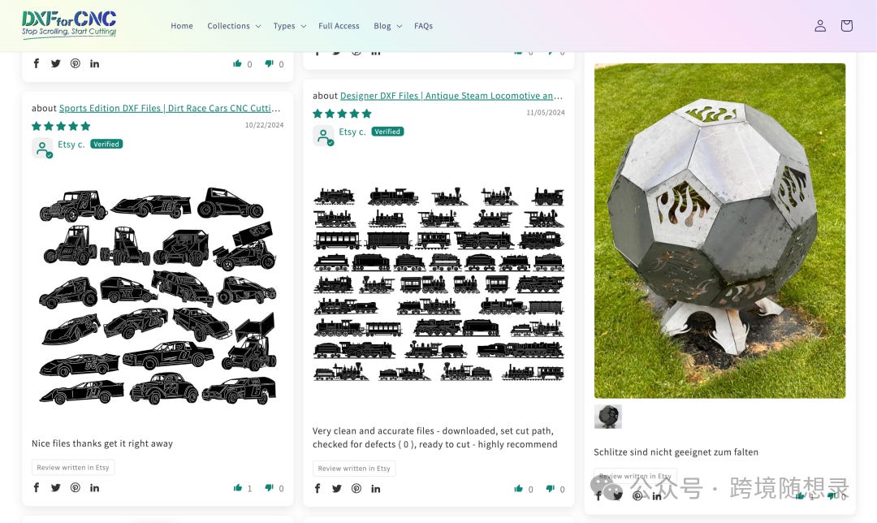Open the Dirt Race Cars DXF product link
The image size is (877, 523).
(x=170, y=108)
